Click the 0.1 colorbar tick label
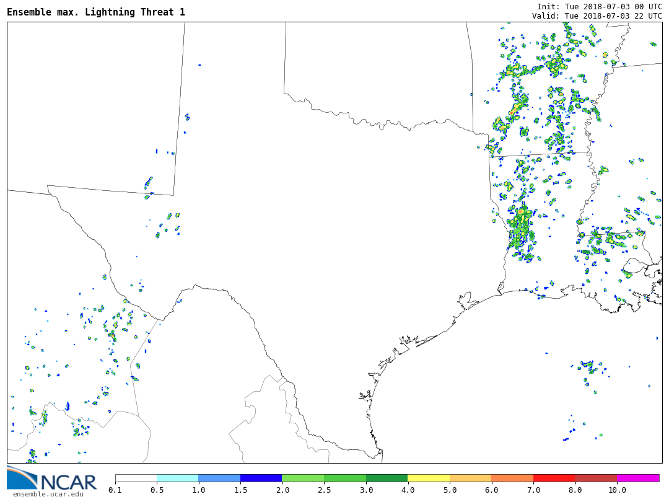Image resolution: width=669 pixels, height=502 pixels. (x=115, y=490)
